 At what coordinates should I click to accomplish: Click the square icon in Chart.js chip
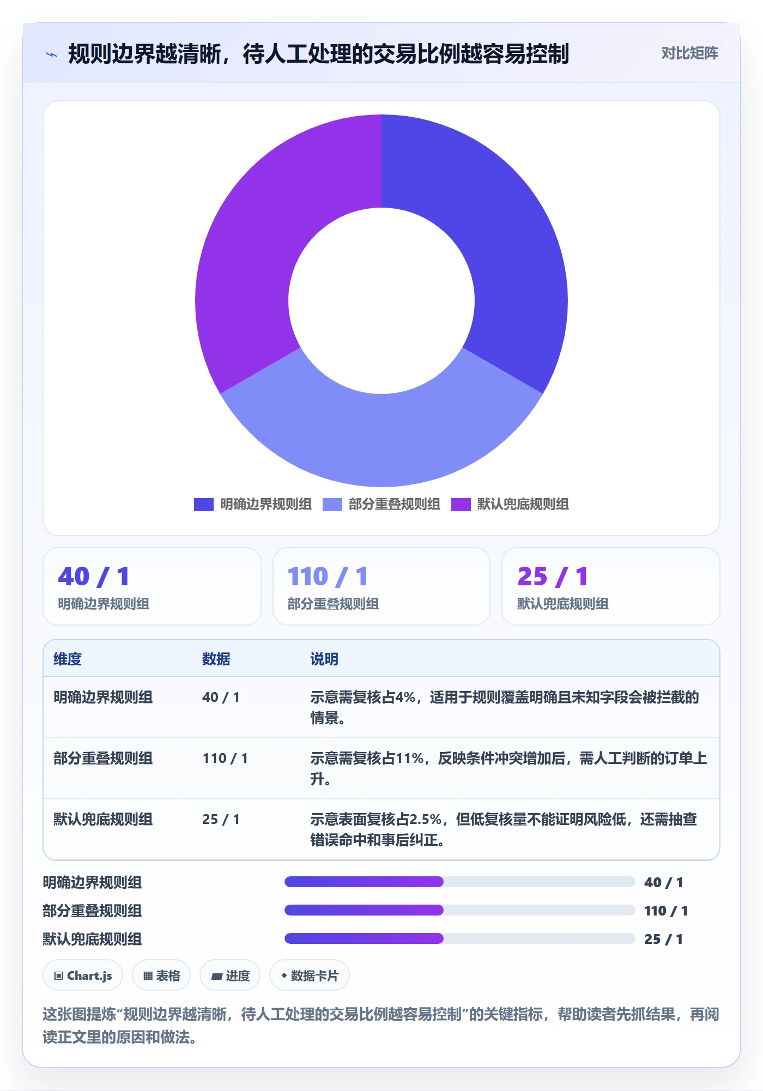pyautogui.click(x=59, y=976)
